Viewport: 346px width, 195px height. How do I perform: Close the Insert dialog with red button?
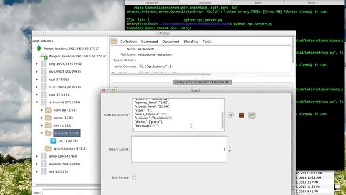coord(104,90)
